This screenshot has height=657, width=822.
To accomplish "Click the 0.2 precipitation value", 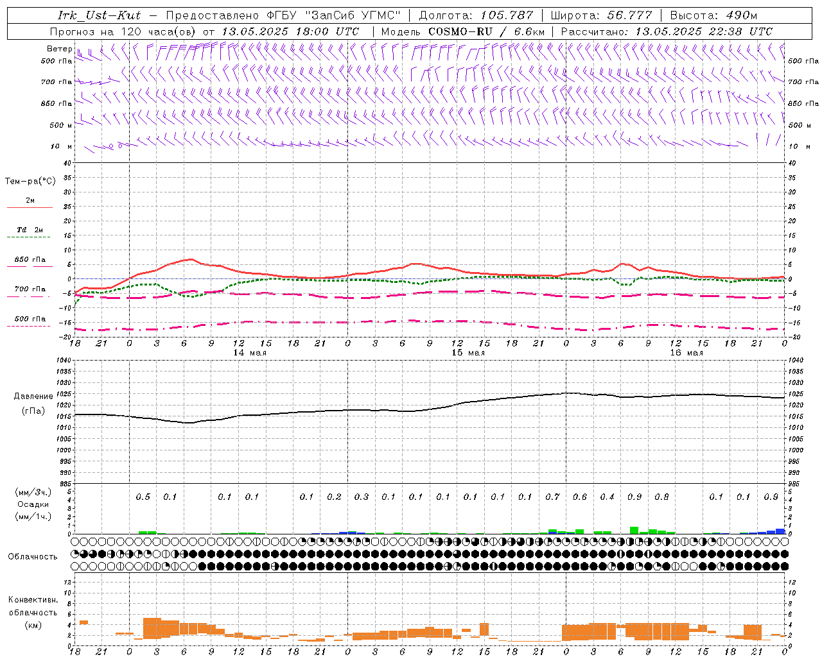I will [x=334, y=497].
